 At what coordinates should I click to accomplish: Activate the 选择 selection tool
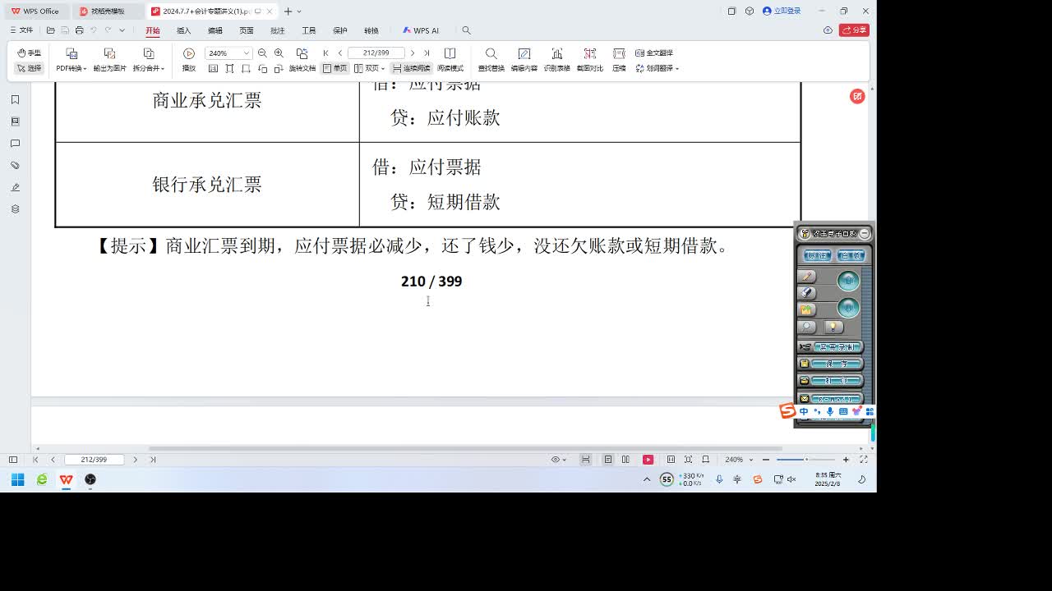point(29,68)
